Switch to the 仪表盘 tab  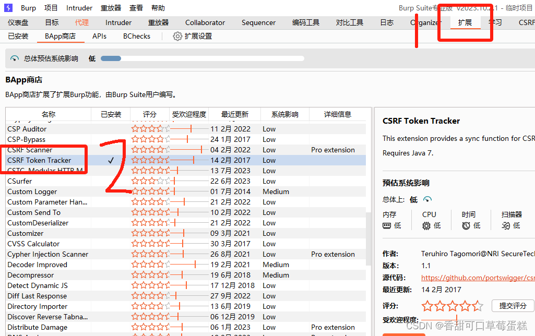pos(18,22)
